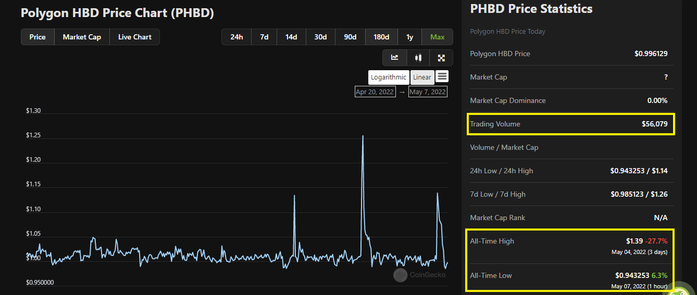Set chart range to 30d
Viewport: 697px width, 295px height.
point(321,37)
